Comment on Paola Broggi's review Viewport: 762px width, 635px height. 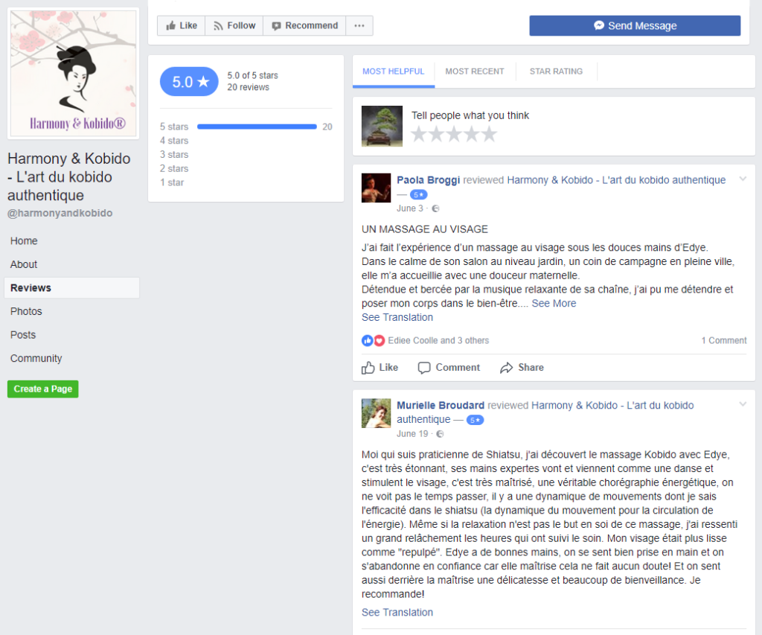[449, 368]
